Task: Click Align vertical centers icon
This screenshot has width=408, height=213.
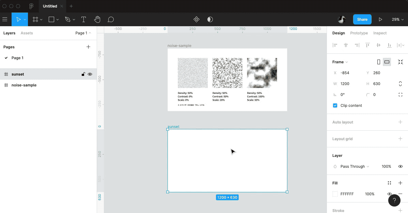Action: 378,45
